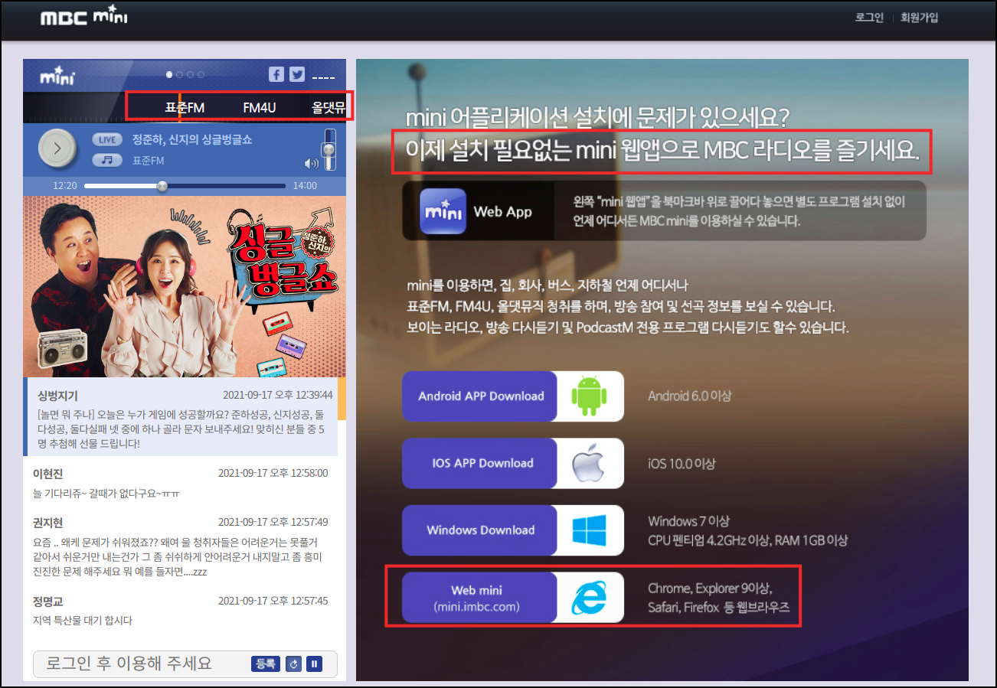The image size is (997, 688).
Task: Click the heading mini 어플리케이션 설치에 문제가 있으세요?
Action: [x=597, y=119]
